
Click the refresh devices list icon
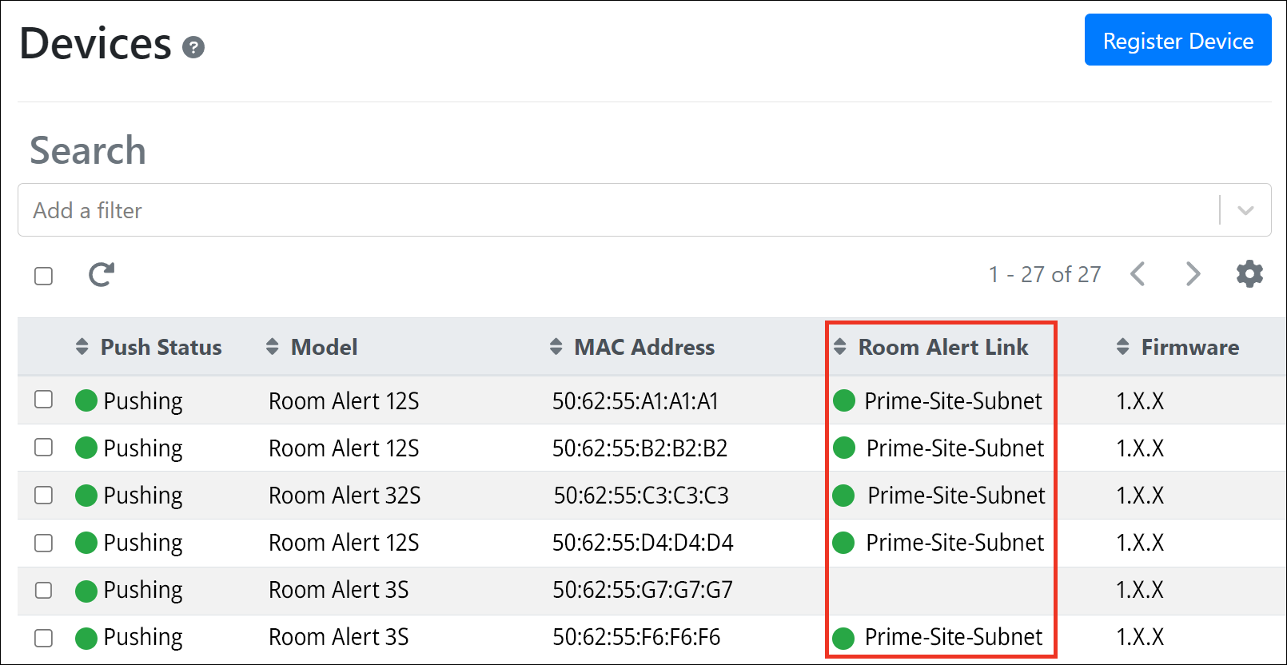102,275
